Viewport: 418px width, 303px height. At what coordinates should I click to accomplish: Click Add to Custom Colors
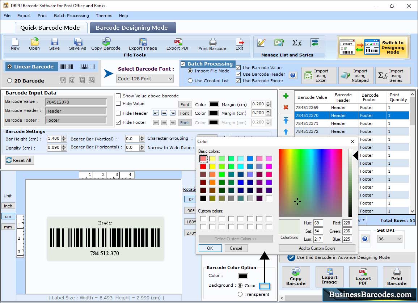tap(317, 248)
